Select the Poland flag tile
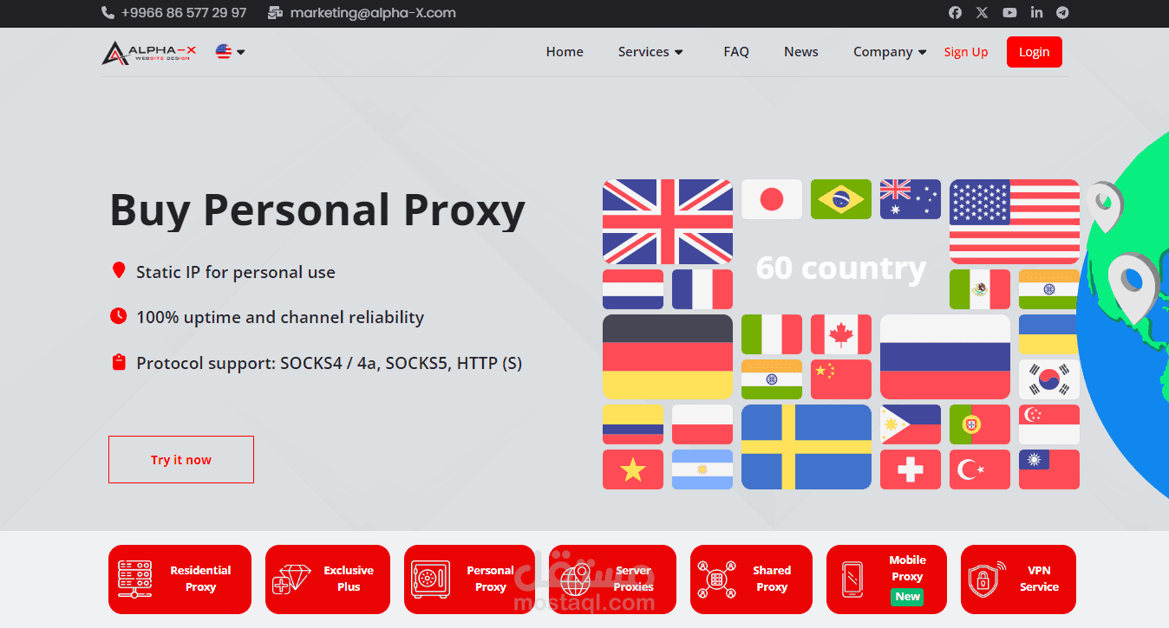Image resolution: width=1169 pixels, height=628 pixels. click(x=702, y=424)
